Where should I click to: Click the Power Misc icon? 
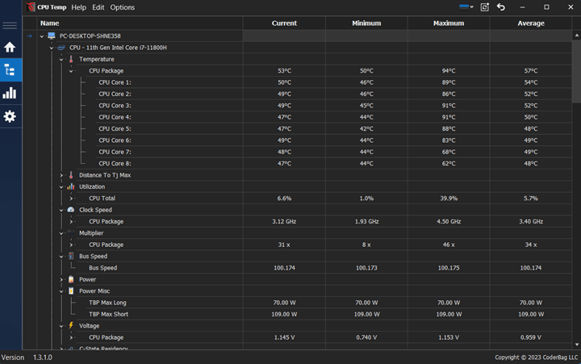[71, 291]
